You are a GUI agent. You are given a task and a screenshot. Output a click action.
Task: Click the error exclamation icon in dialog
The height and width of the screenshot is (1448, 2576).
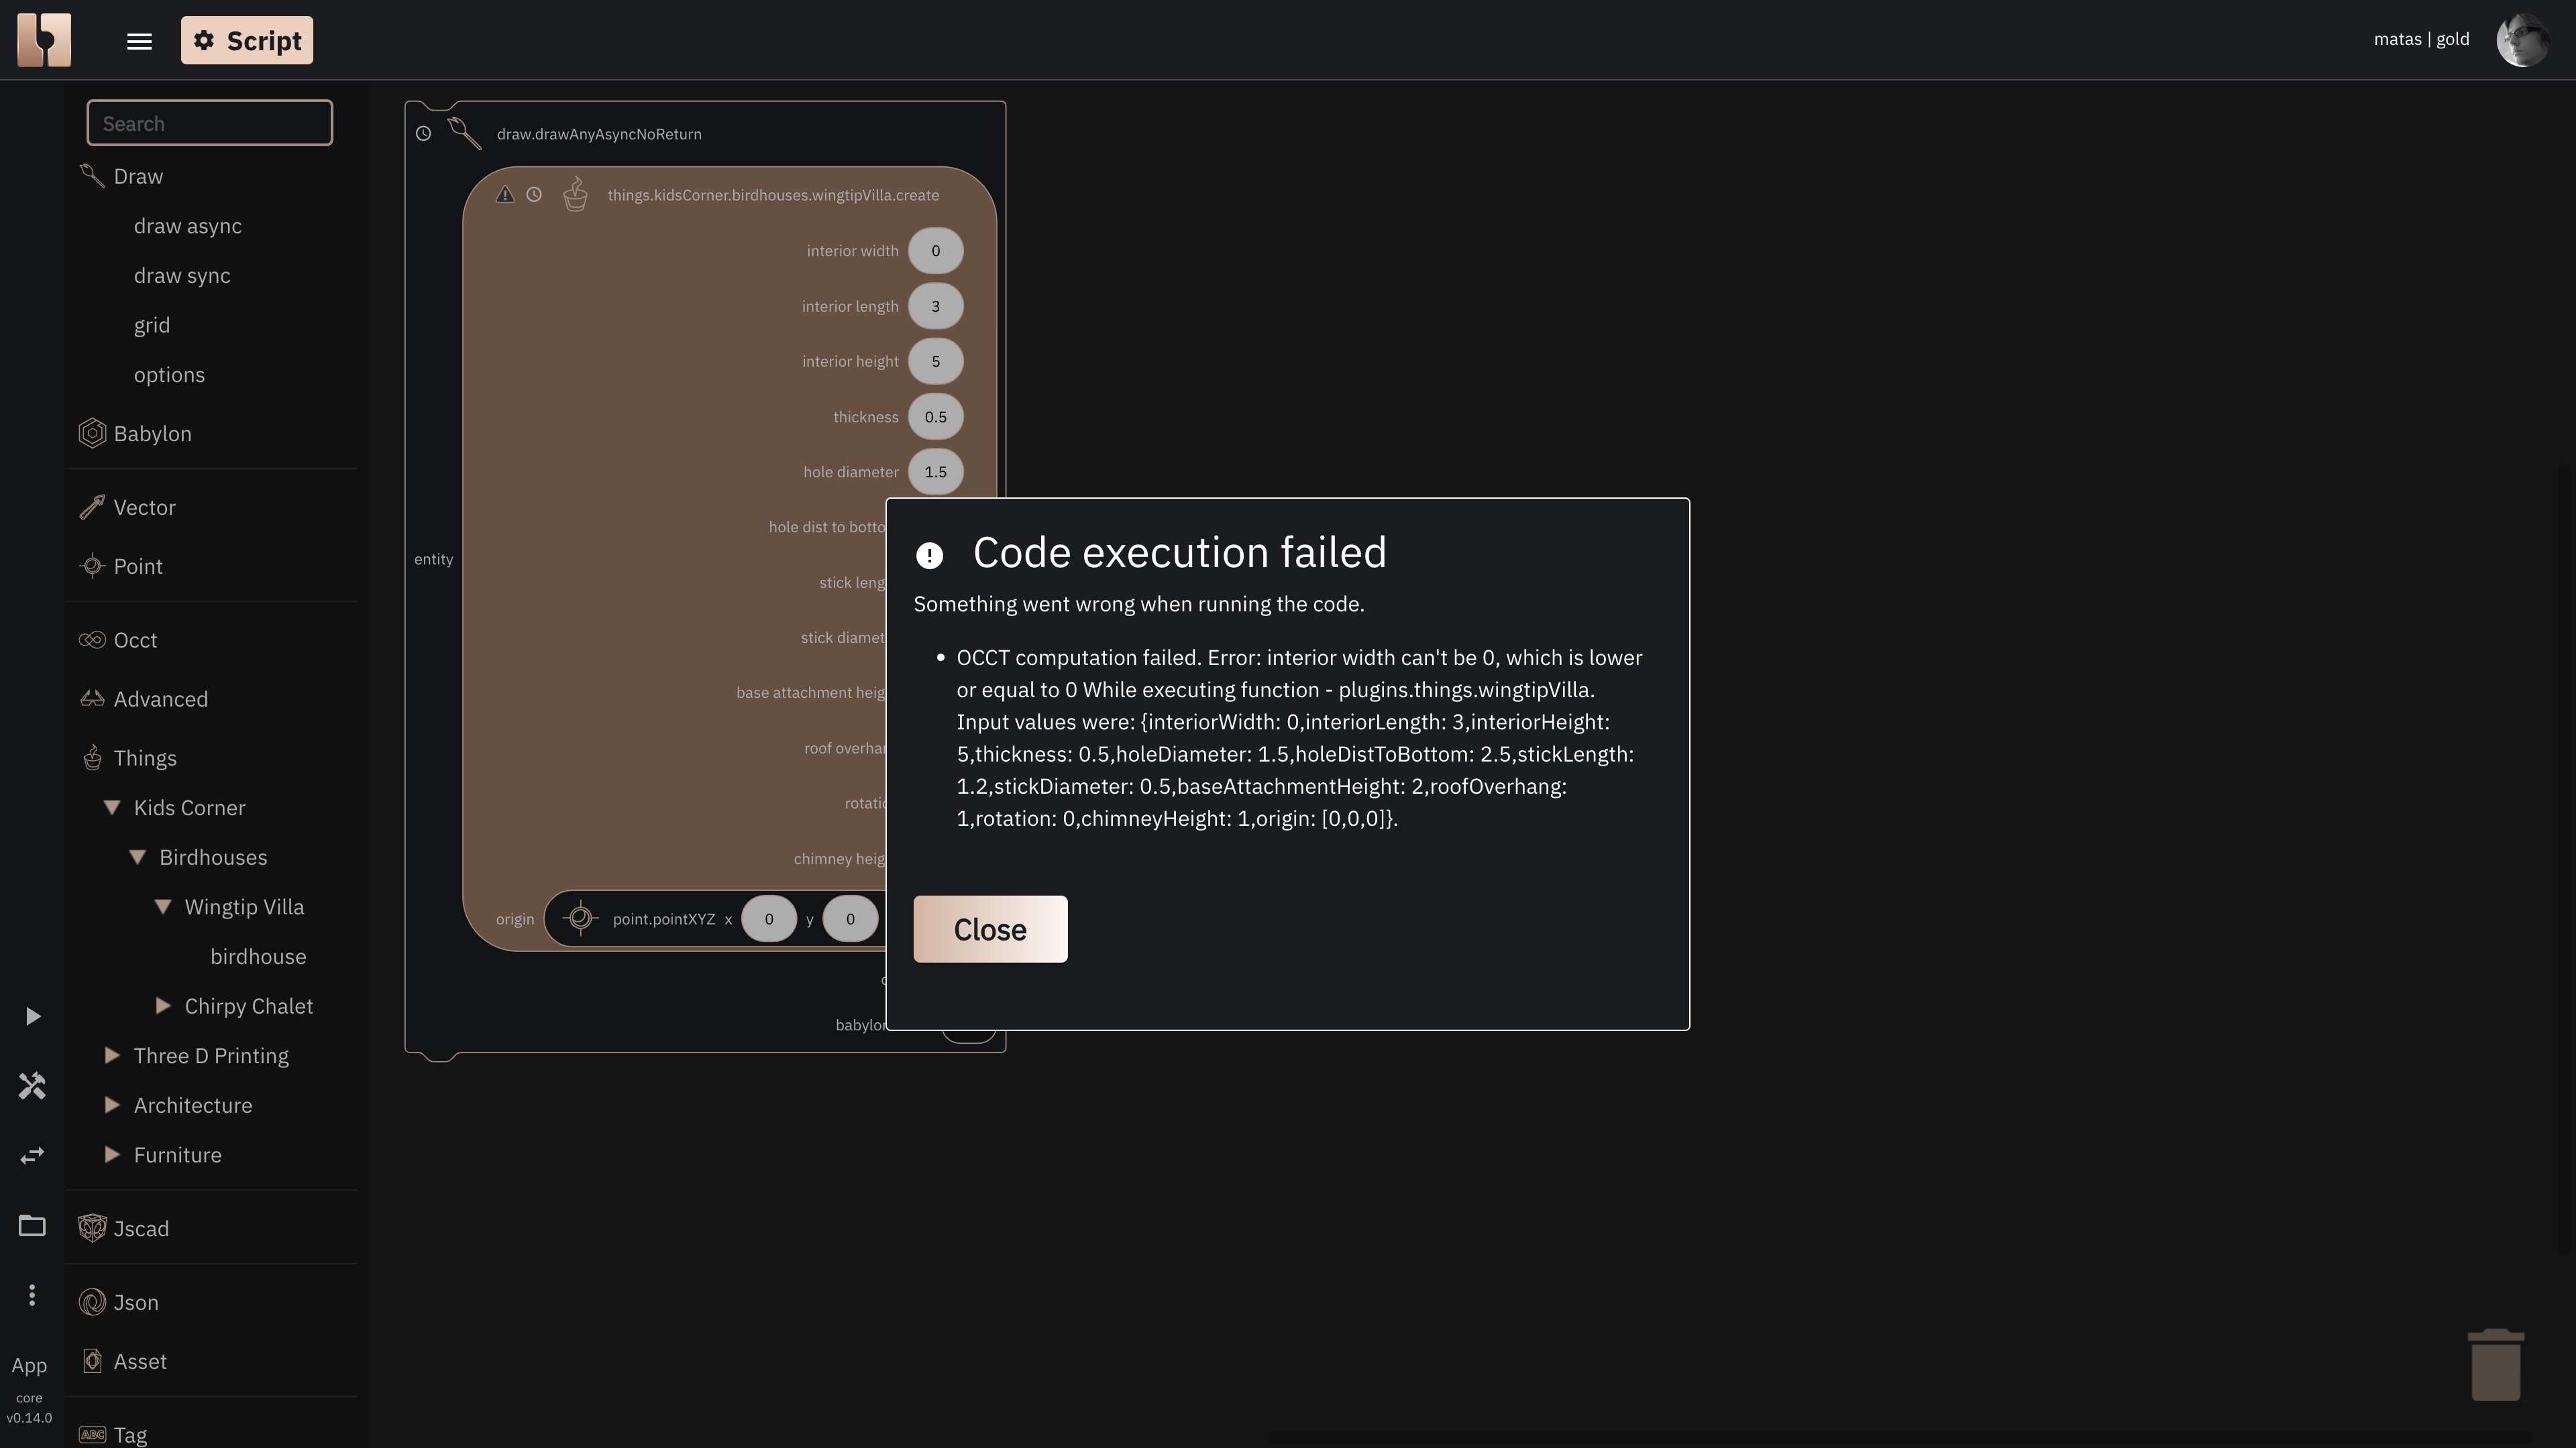tap(929, 556)
